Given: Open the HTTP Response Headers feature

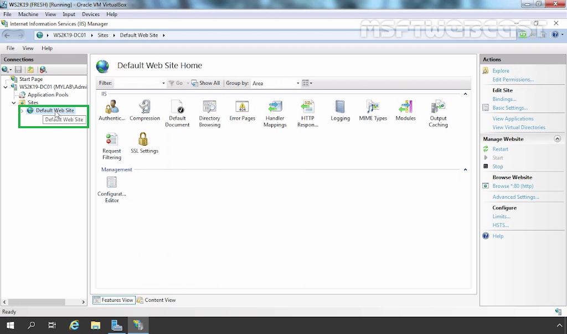Looking at the screenshot, I should 308,114.
